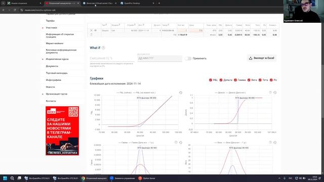This screenshot has height=182, width=324.
Task: Open Option Server taskbar app
Action: pos(147,178)
